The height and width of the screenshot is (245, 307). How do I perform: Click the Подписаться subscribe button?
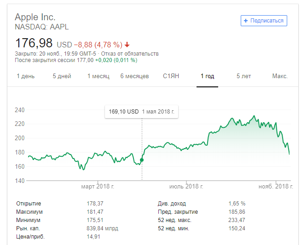point(264,21)
